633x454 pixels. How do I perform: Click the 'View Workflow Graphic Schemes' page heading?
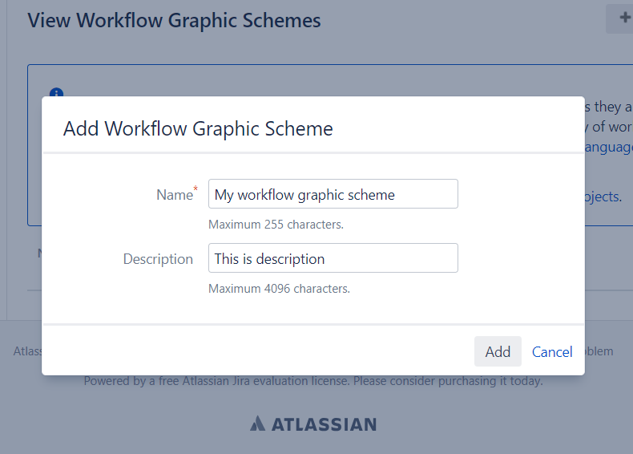(x=174, y=21)
